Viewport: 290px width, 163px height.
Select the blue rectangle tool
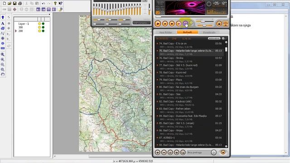click(x=3, y=48)
